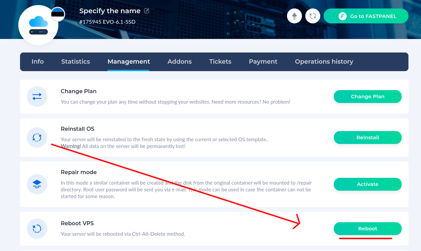Click the #175945 EVO-6.1-SSD text
Screen dimensions: 421x251
pyautogui.click(x=107, y=22)
